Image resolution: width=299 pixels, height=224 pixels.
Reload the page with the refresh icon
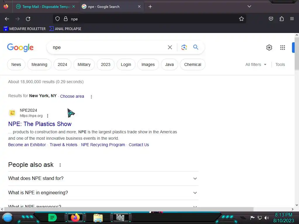pyautogui.click(x=28, y=19)
